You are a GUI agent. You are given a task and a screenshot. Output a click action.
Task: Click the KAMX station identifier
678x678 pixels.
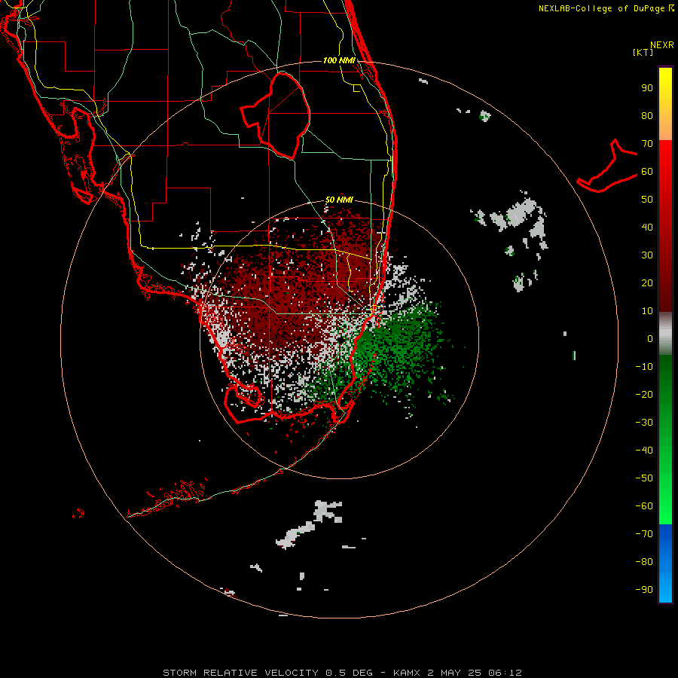coord(407,673)
